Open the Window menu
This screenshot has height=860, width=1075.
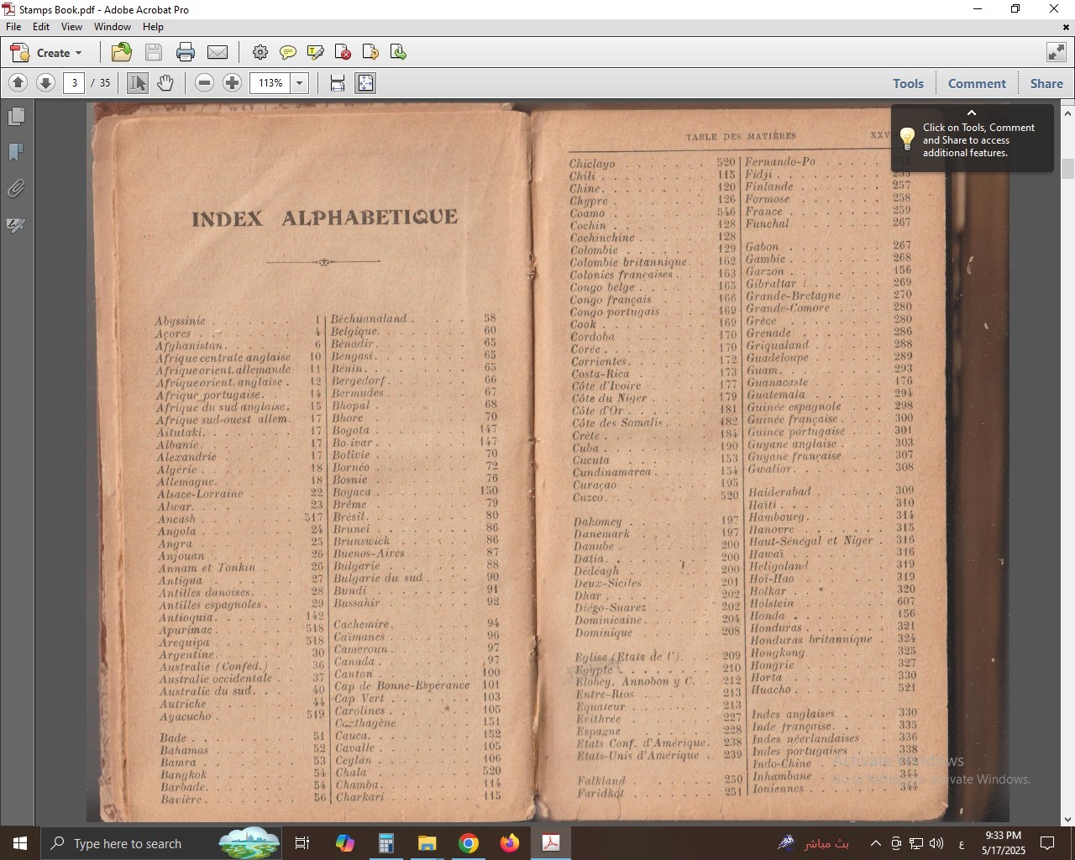(112, 27)
